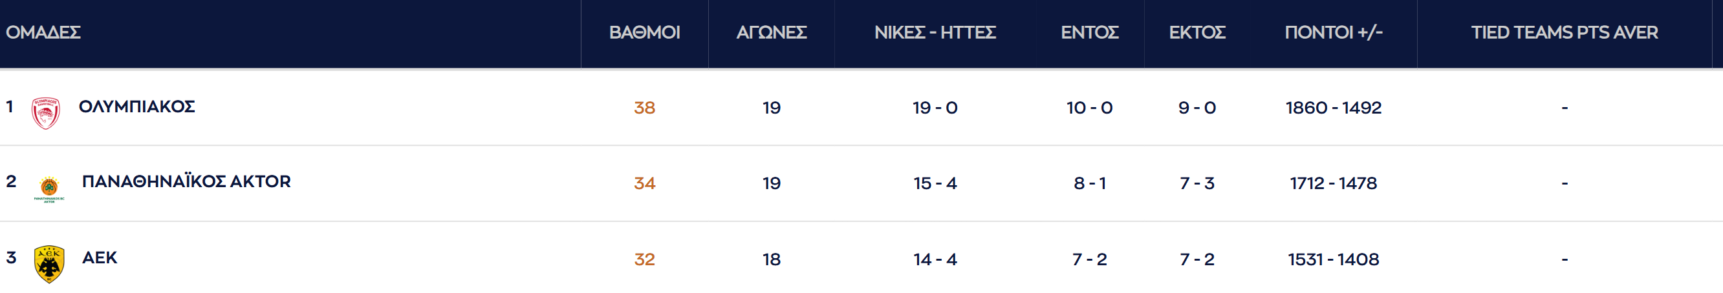Click the Olympiacos team logo
Image resolution: width=1723 pixels, height=293 pixels.
pyautogui.click(x=45, y=113)
